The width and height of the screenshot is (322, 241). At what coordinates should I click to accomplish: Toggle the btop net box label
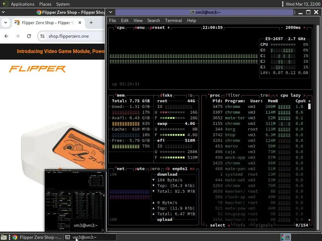(120, 169)
